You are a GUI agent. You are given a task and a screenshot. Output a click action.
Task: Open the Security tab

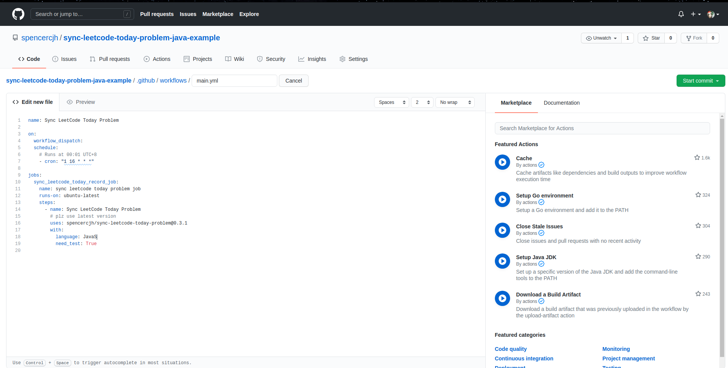click(271, 59)
